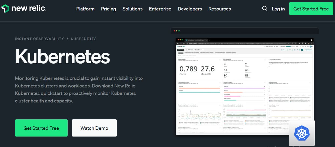
Task: Open the search magnifier icon
Action: 265,9
